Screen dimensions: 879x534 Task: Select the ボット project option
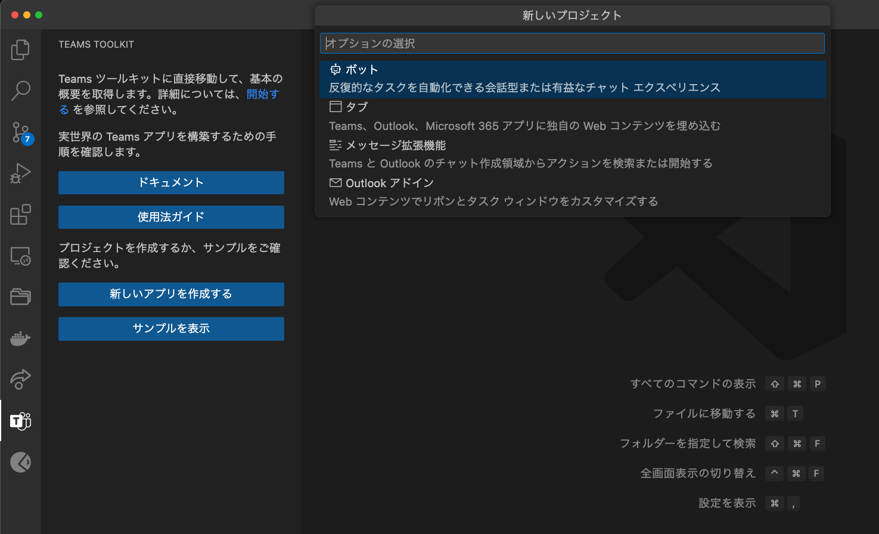point(572,79)
